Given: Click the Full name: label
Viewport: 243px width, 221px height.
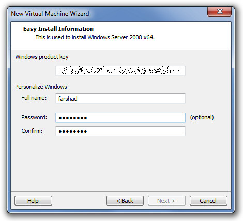Looking at the screenshot, I should pyautogui.click(x=34, y=98).
